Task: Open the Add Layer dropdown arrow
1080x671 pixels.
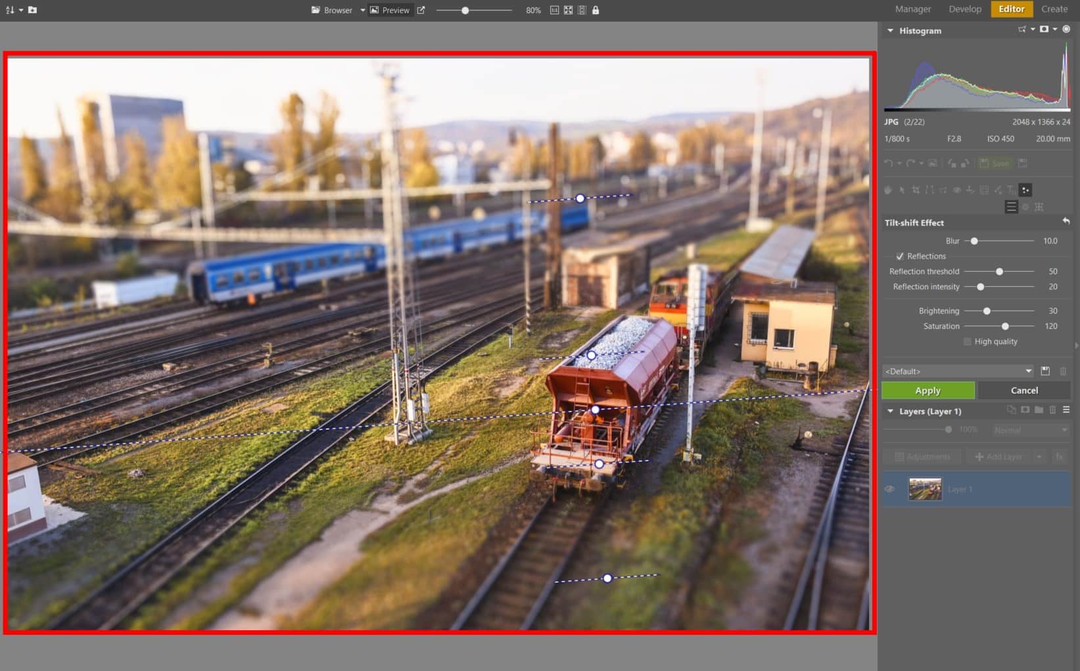Action: click(1039, 457)
